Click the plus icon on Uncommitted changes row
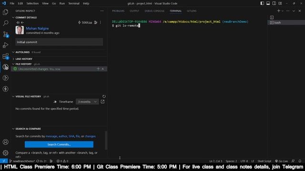The height and width of the screenshot is (171, 305). (x=98, y=69)
